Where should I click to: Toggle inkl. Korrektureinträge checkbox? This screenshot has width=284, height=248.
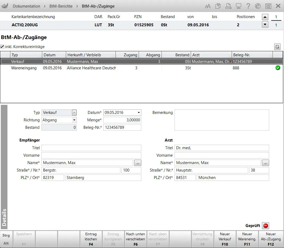[x=2, y=47]
